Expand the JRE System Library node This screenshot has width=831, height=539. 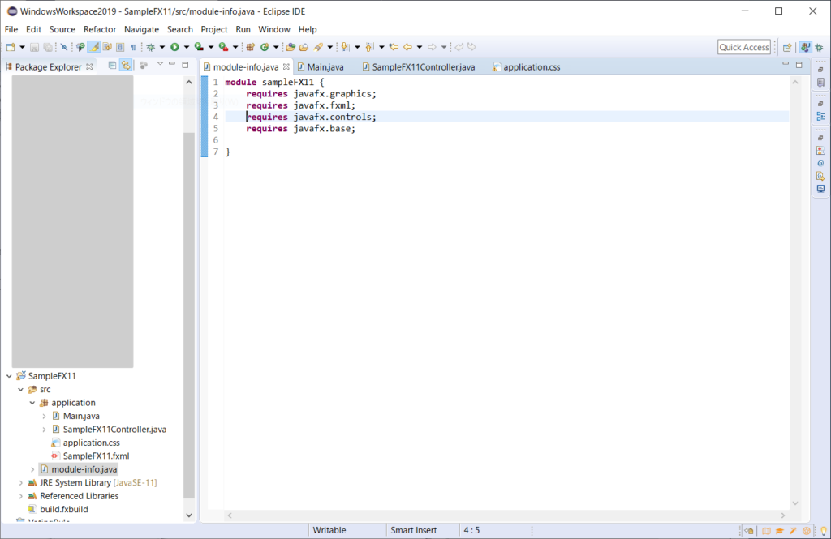pos(19,482)
